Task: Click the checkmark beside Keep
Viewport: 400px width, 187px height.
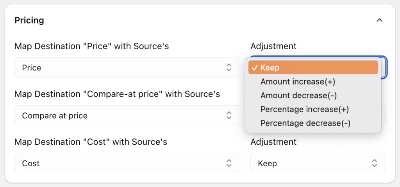Action: click(x=255, y=68)
